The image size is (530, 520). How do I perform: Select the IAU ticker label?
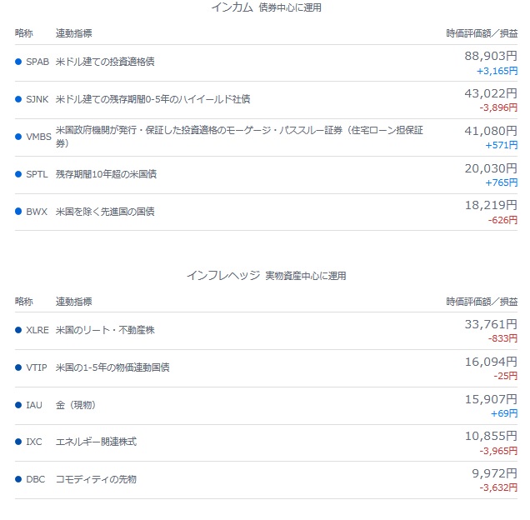tap(34, 405)
